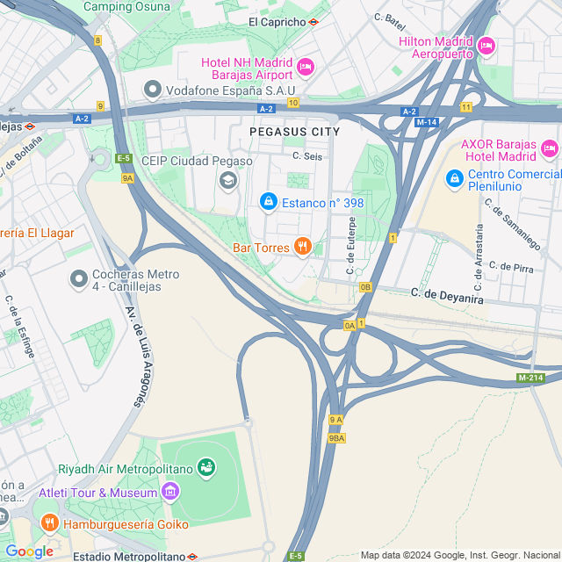The image size is (562, 562).
Task: Click the CEIP Ciudad Pegaso school icon
Action: (228, 181)
